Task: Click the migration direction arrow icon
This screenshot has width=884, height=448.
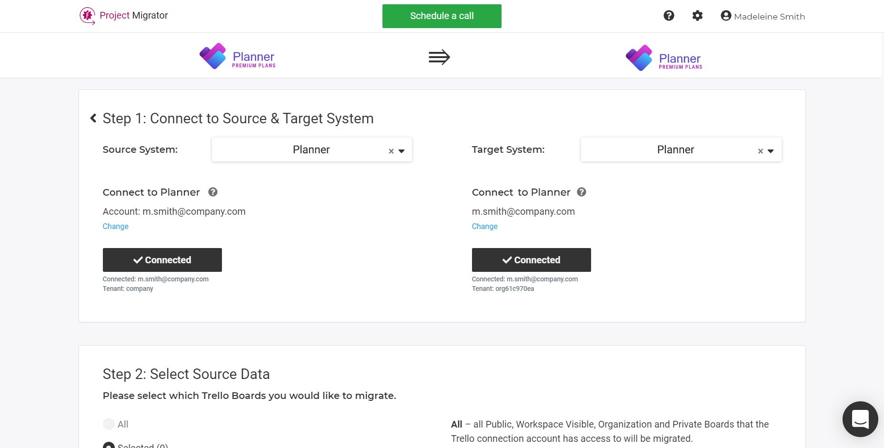Action: click(439, 57)
